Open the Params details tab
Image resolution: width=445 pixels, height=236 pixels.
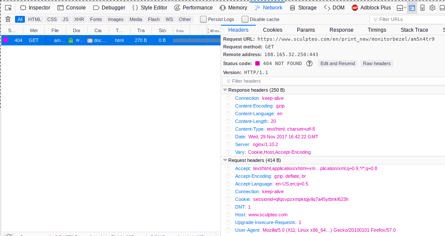tap(306, 30)
